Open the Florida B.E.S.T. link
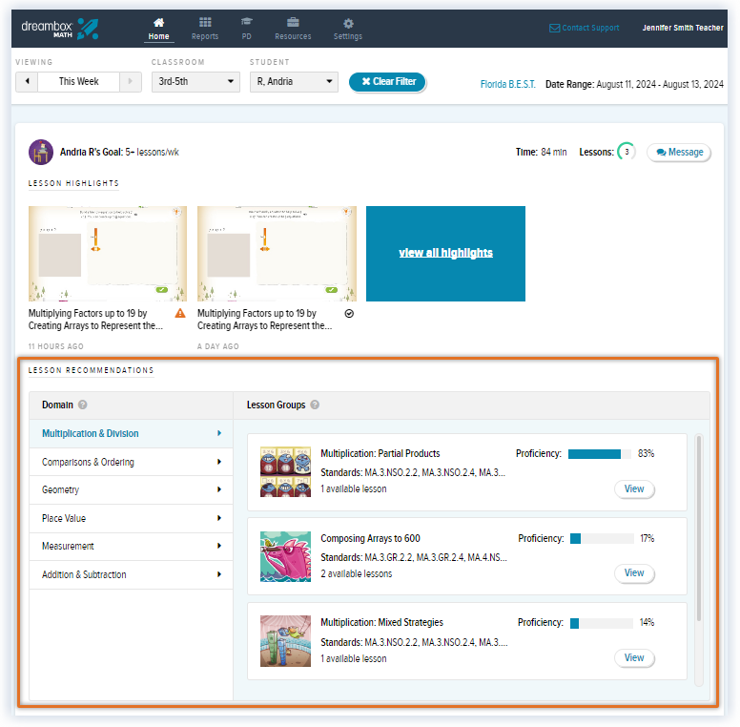Screen dimensions: 740x727 tap(508, 85)
